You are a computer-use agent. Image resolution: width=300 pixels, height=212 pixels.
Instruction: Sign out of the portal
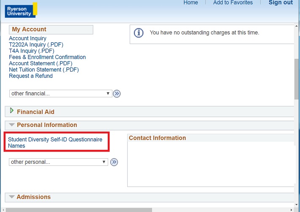tap(281, 3)
